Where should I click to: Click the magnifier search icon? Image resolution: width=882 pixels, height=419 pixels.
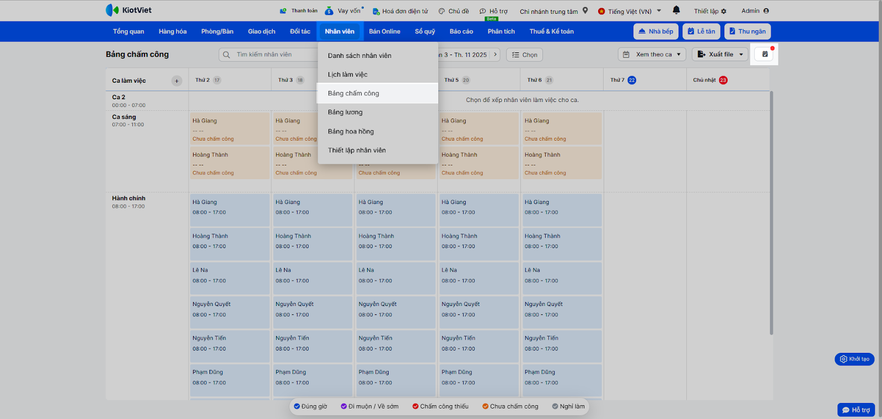(227, 55)
